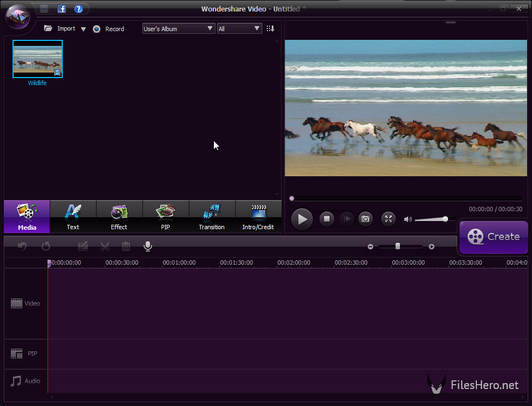The image size is (532, 406).
Task: Mute the preview volume speaker
Action: coord(408,219)
